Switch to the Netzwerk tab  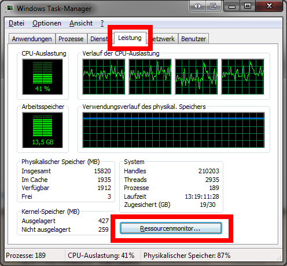click(164, 39)
